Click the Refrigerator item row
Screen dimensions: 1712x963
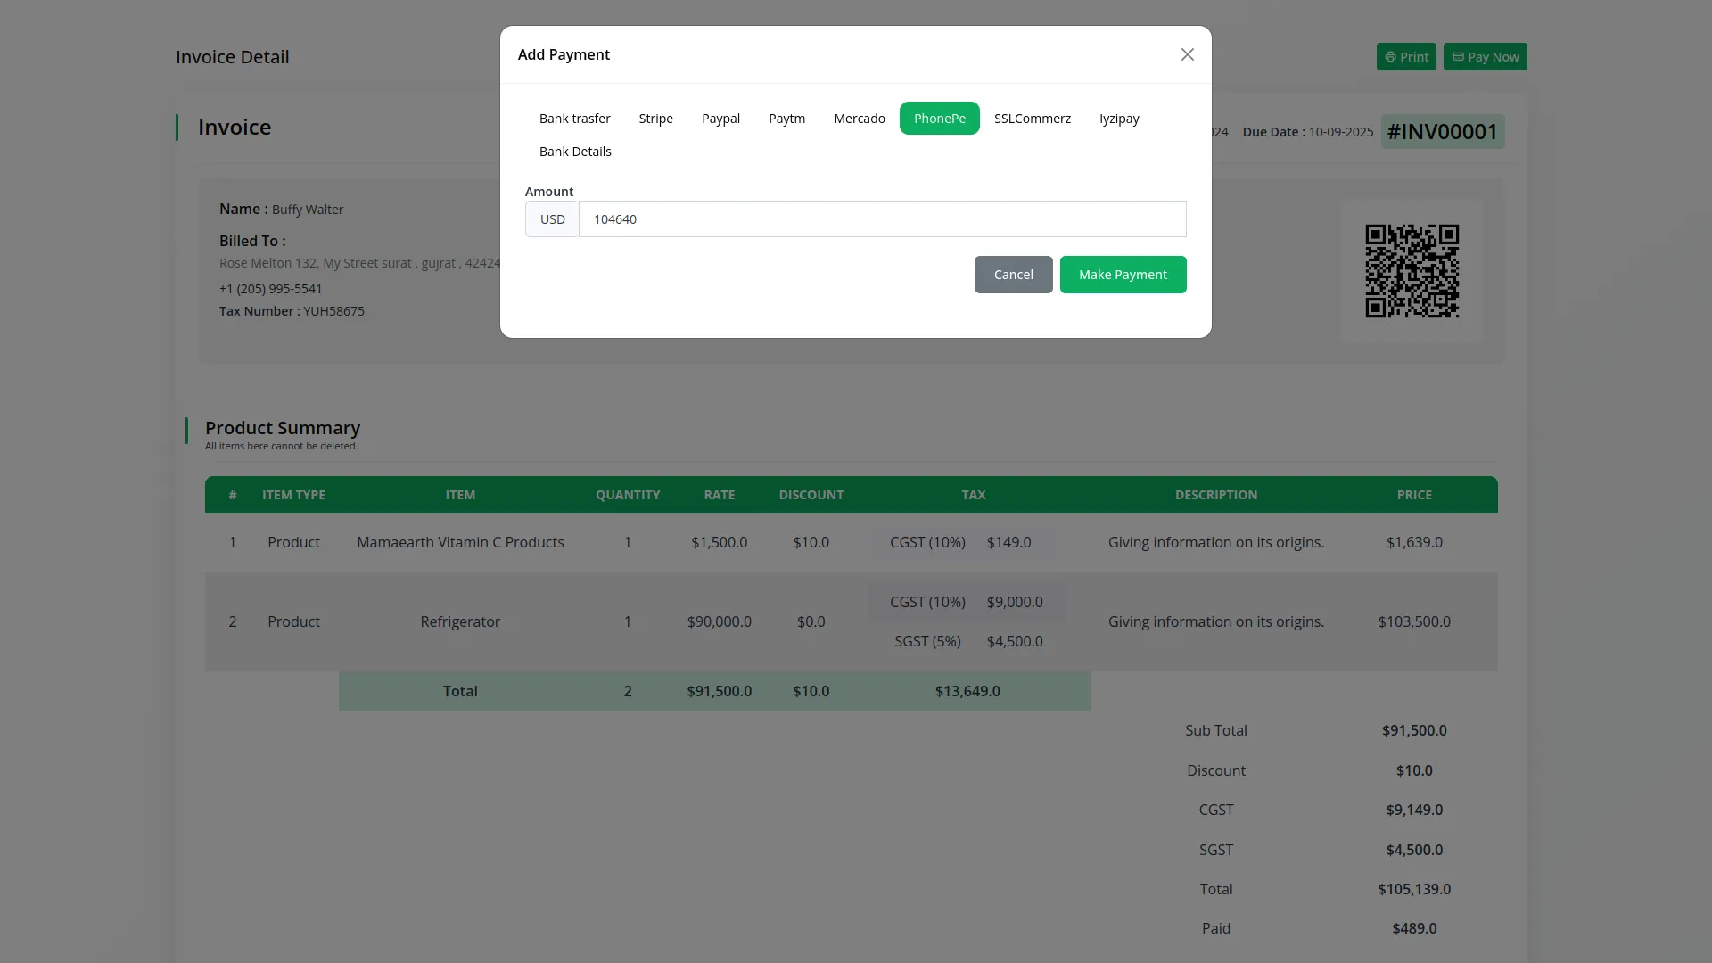460,621
